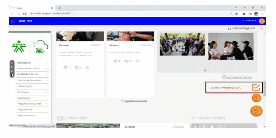
Task: Increase font size with A+ icon
Action: coord(12,67)
